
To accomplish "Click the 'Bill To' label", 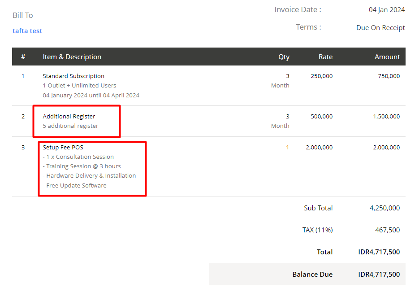I will [x=23, y=15].
